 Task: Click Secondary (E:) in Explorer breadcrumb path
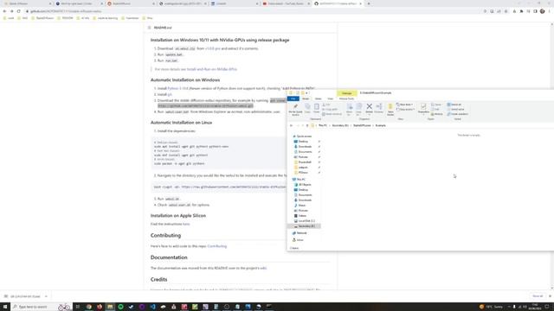click(x=340, y=125)
